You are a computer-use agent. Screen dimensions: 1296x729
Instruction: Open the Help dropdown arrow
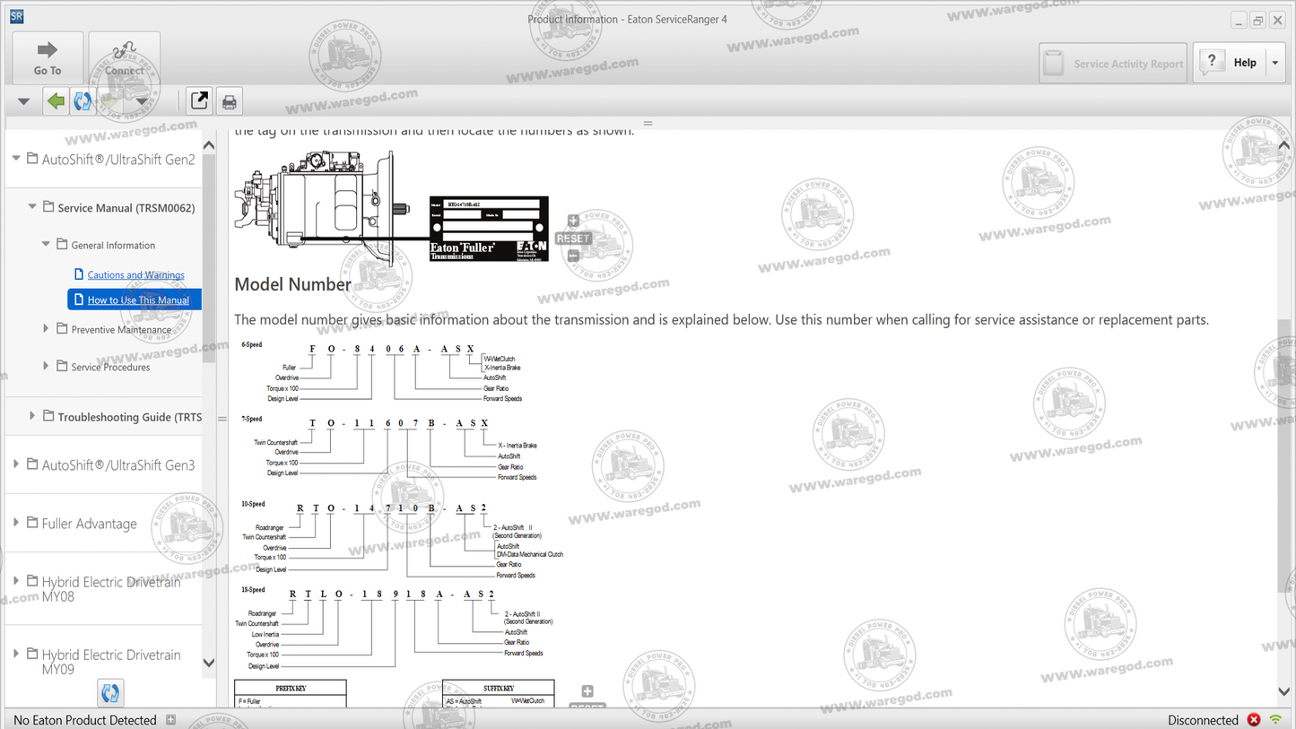pyautogui.click(x=1275, y=62)
